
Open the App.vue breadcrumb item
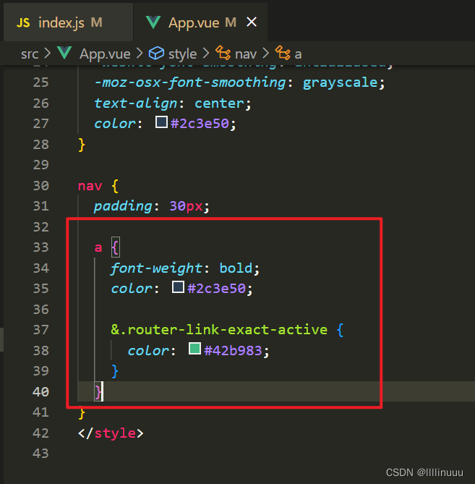105,54
